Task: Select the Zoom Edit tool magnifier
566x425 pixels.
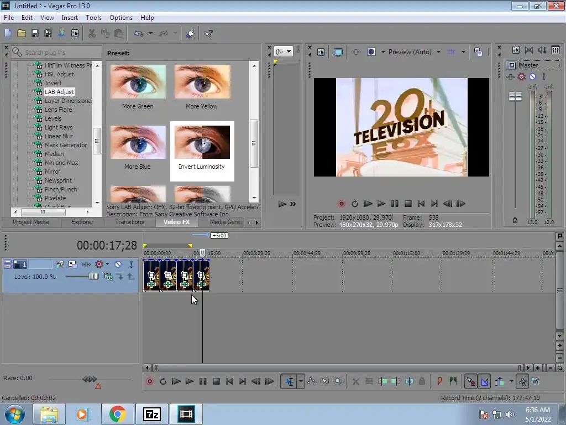Action: [x=338, y=381]
